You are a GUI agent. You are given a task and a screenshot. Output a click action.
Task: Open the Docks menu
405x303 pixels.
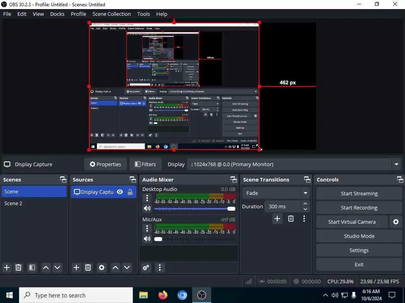click(x=57, y=14)
